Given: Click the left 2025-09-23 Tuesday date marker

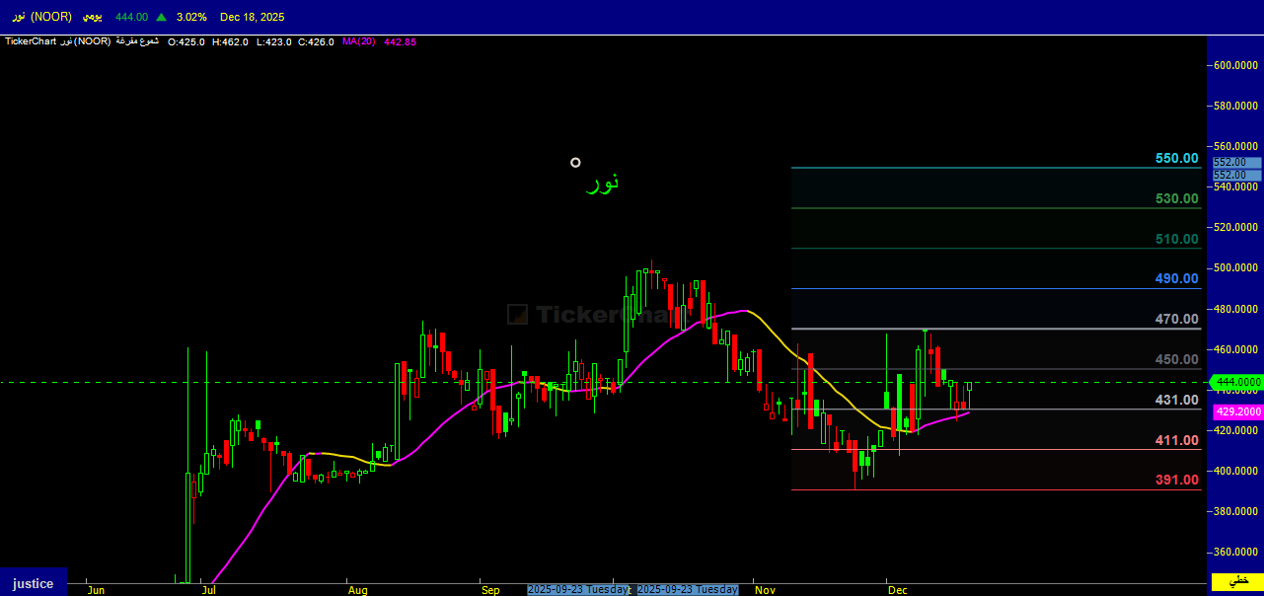Looking at the screenshot, I should [578, 589].
